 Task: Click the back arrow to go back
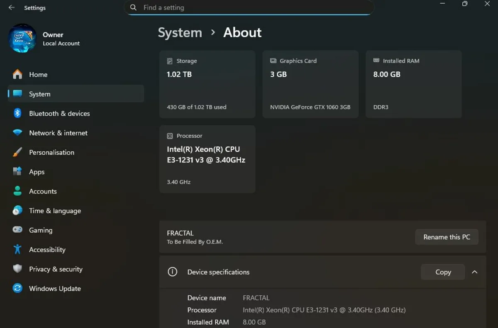11,7
